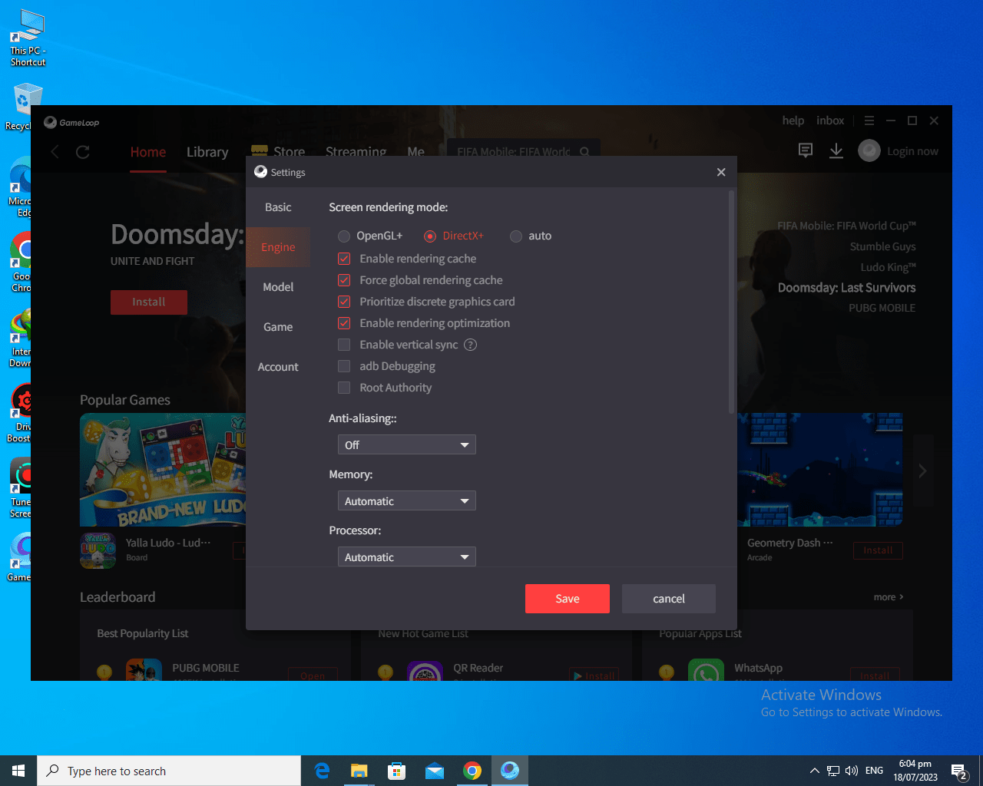Open Mail app from the taskbar

435,771
